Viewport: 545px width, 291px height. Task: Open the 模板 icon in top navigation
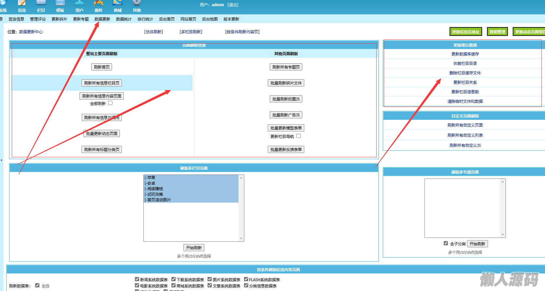(60, 3)
